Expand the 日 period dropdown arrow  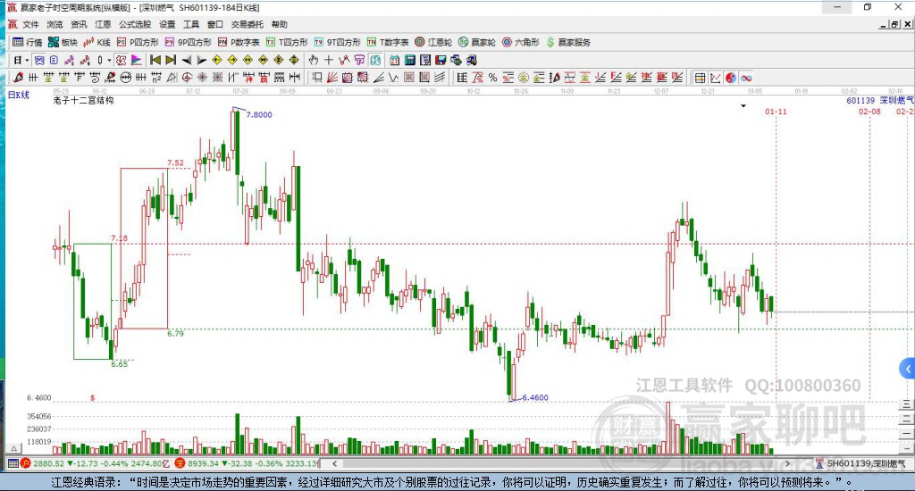(27, 60)
